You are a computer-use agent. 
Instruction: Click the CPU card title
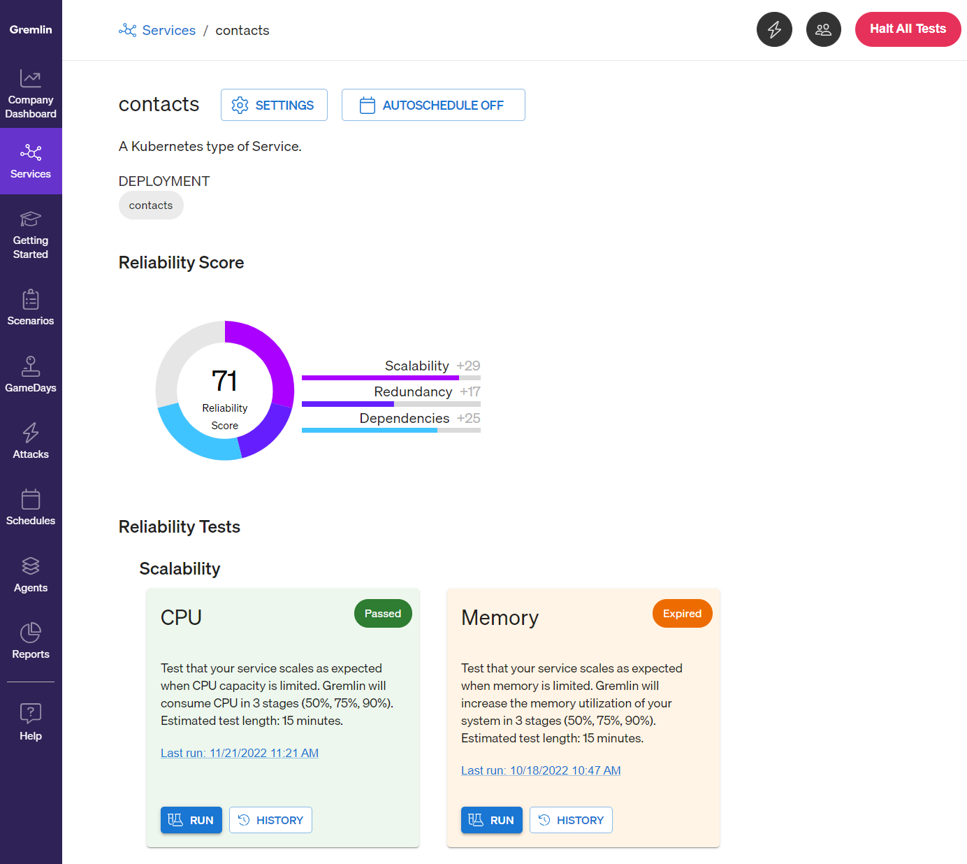[x=181, y=617]
